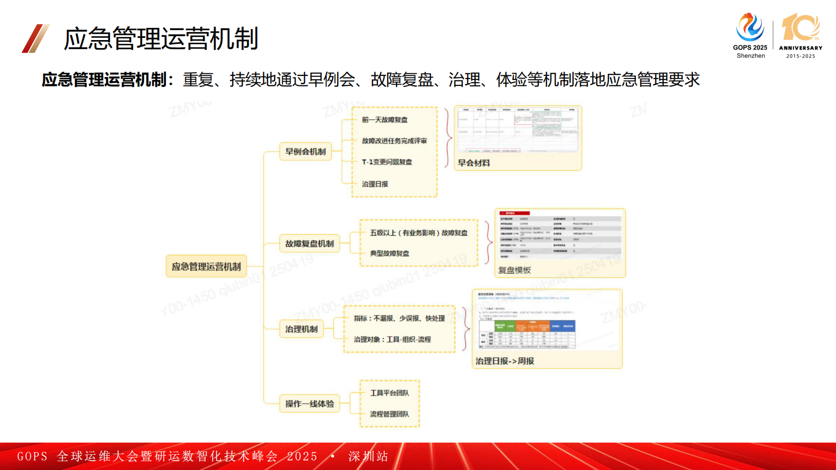Open the 治理日报->周报 screenshot thumbnail

[547, 320]
